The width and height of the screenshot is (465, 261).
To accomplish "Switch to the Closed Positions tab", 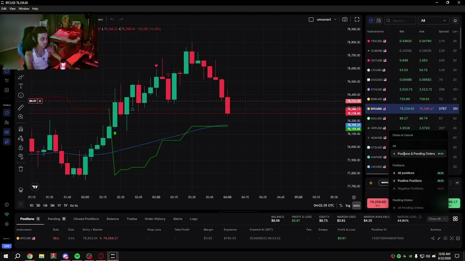I will click(86, 219).
